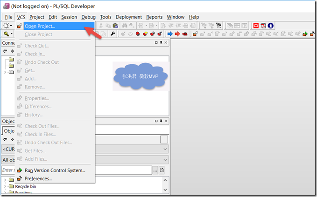Open the Debug menu

(x=88, y=17)
